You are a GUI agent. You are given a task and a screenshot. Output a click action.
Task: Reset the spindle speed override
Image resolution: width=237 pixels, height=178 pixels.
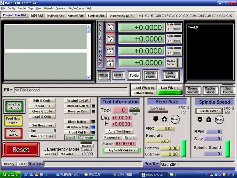tap(219, 119)
